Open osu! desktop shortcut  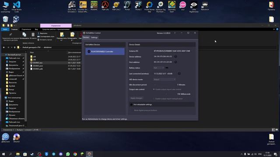pos(183,6)
